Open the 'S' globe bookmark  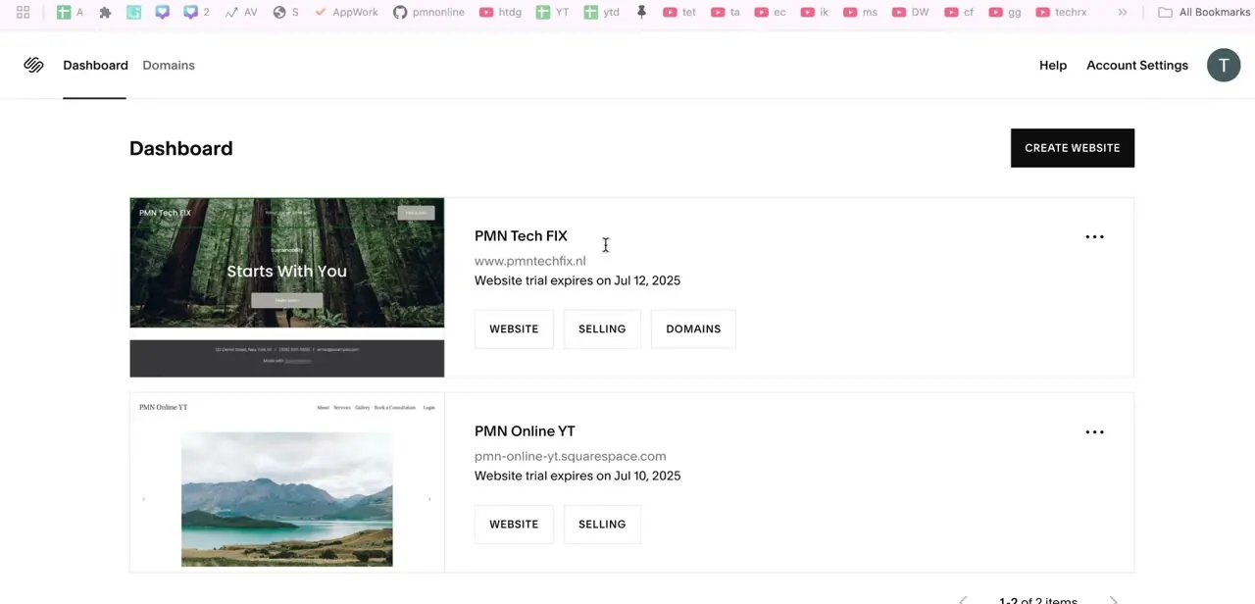coord(286,12)
